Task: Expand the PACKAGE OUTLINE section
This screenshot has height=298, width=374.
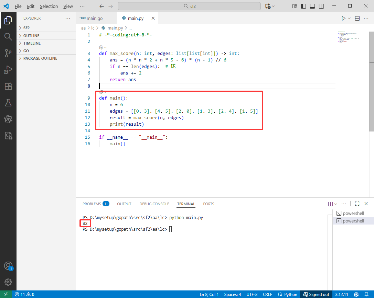Action: tap(46, 59)
